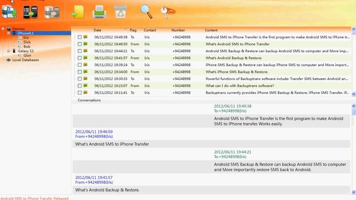Click the green printer icon

(99, 12)
